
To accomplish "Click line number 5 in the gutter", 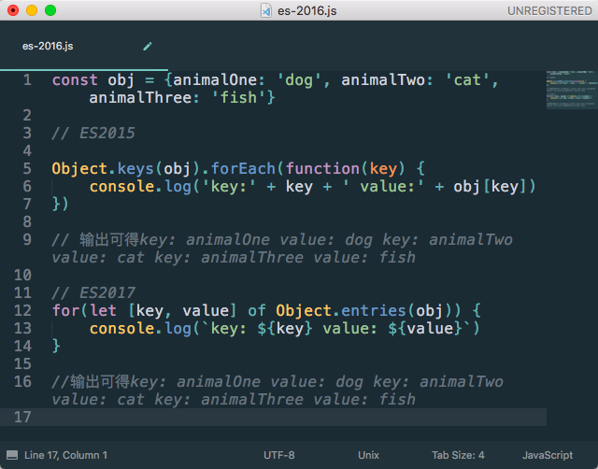I will [x=27, y=168].
